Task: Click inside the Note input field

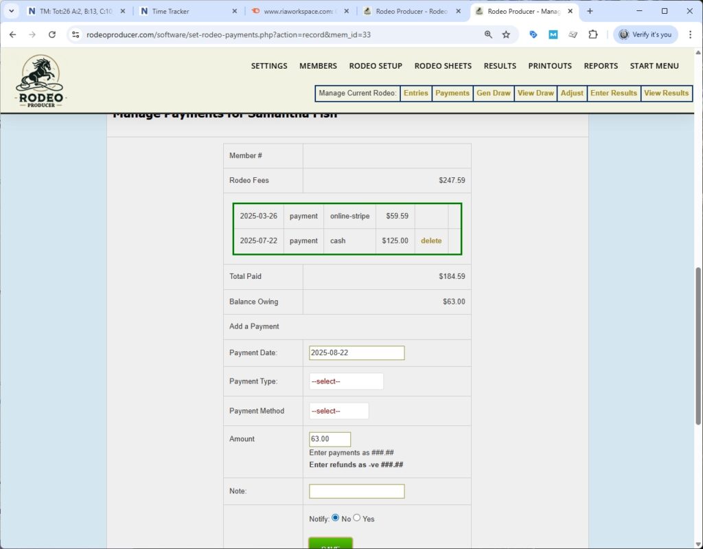Action: click(x=356, y=491)
